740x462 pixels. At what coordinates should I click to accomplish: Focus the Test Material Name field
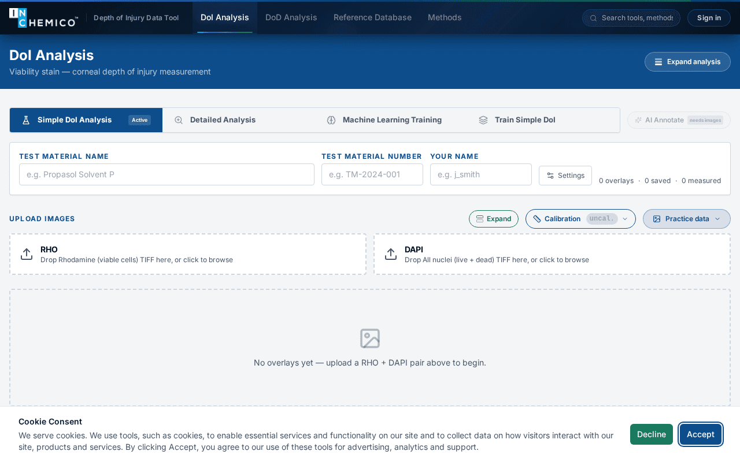tap(166, 174)
